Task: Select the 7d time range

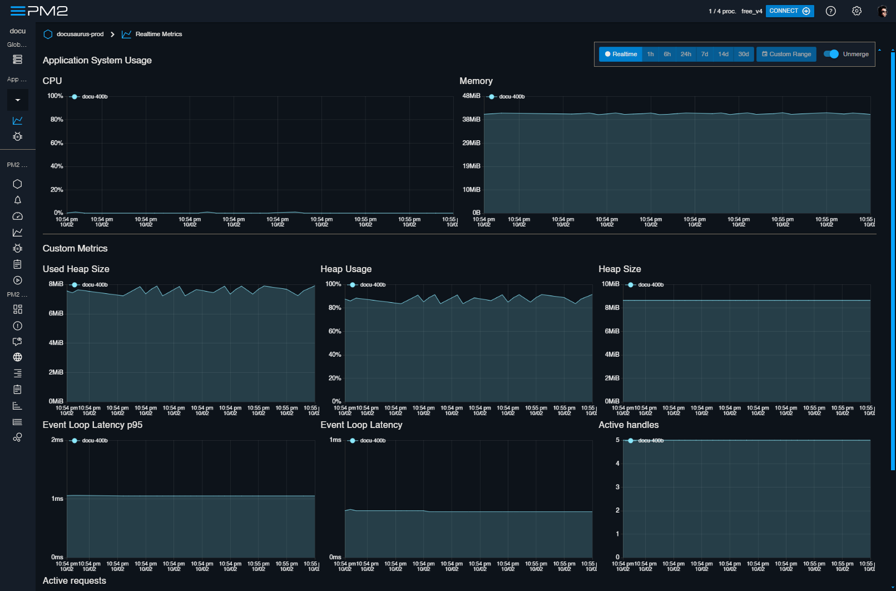Action: pyautogui.click(x=705, y=54)
